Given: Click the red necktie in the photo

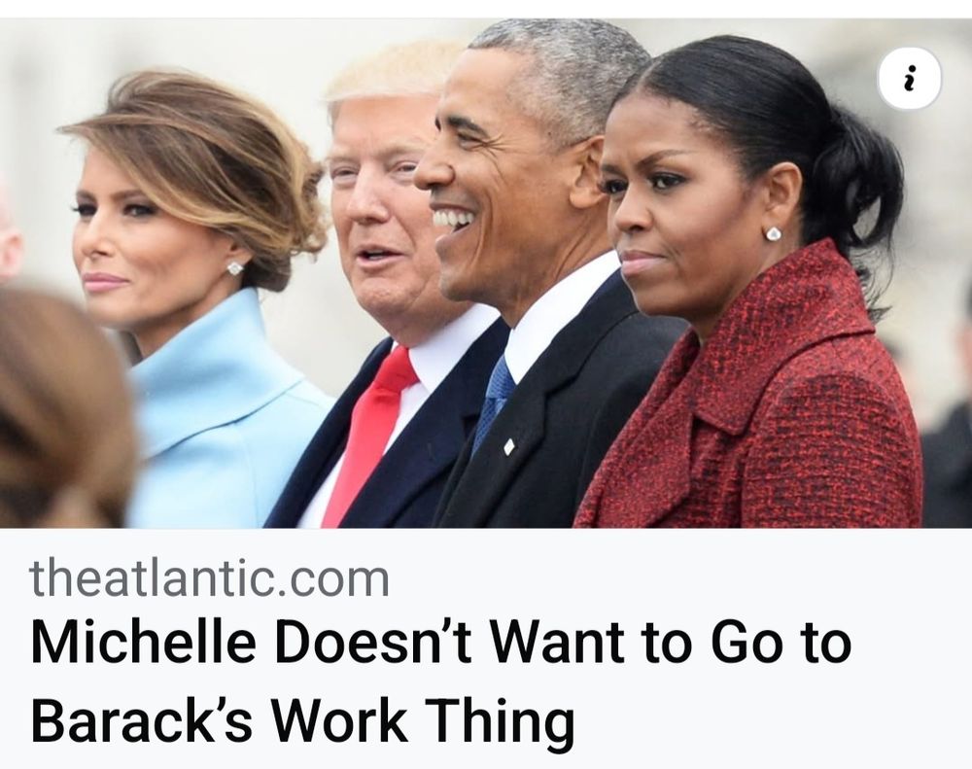Looking at the screenshot, I should point(369,435).
